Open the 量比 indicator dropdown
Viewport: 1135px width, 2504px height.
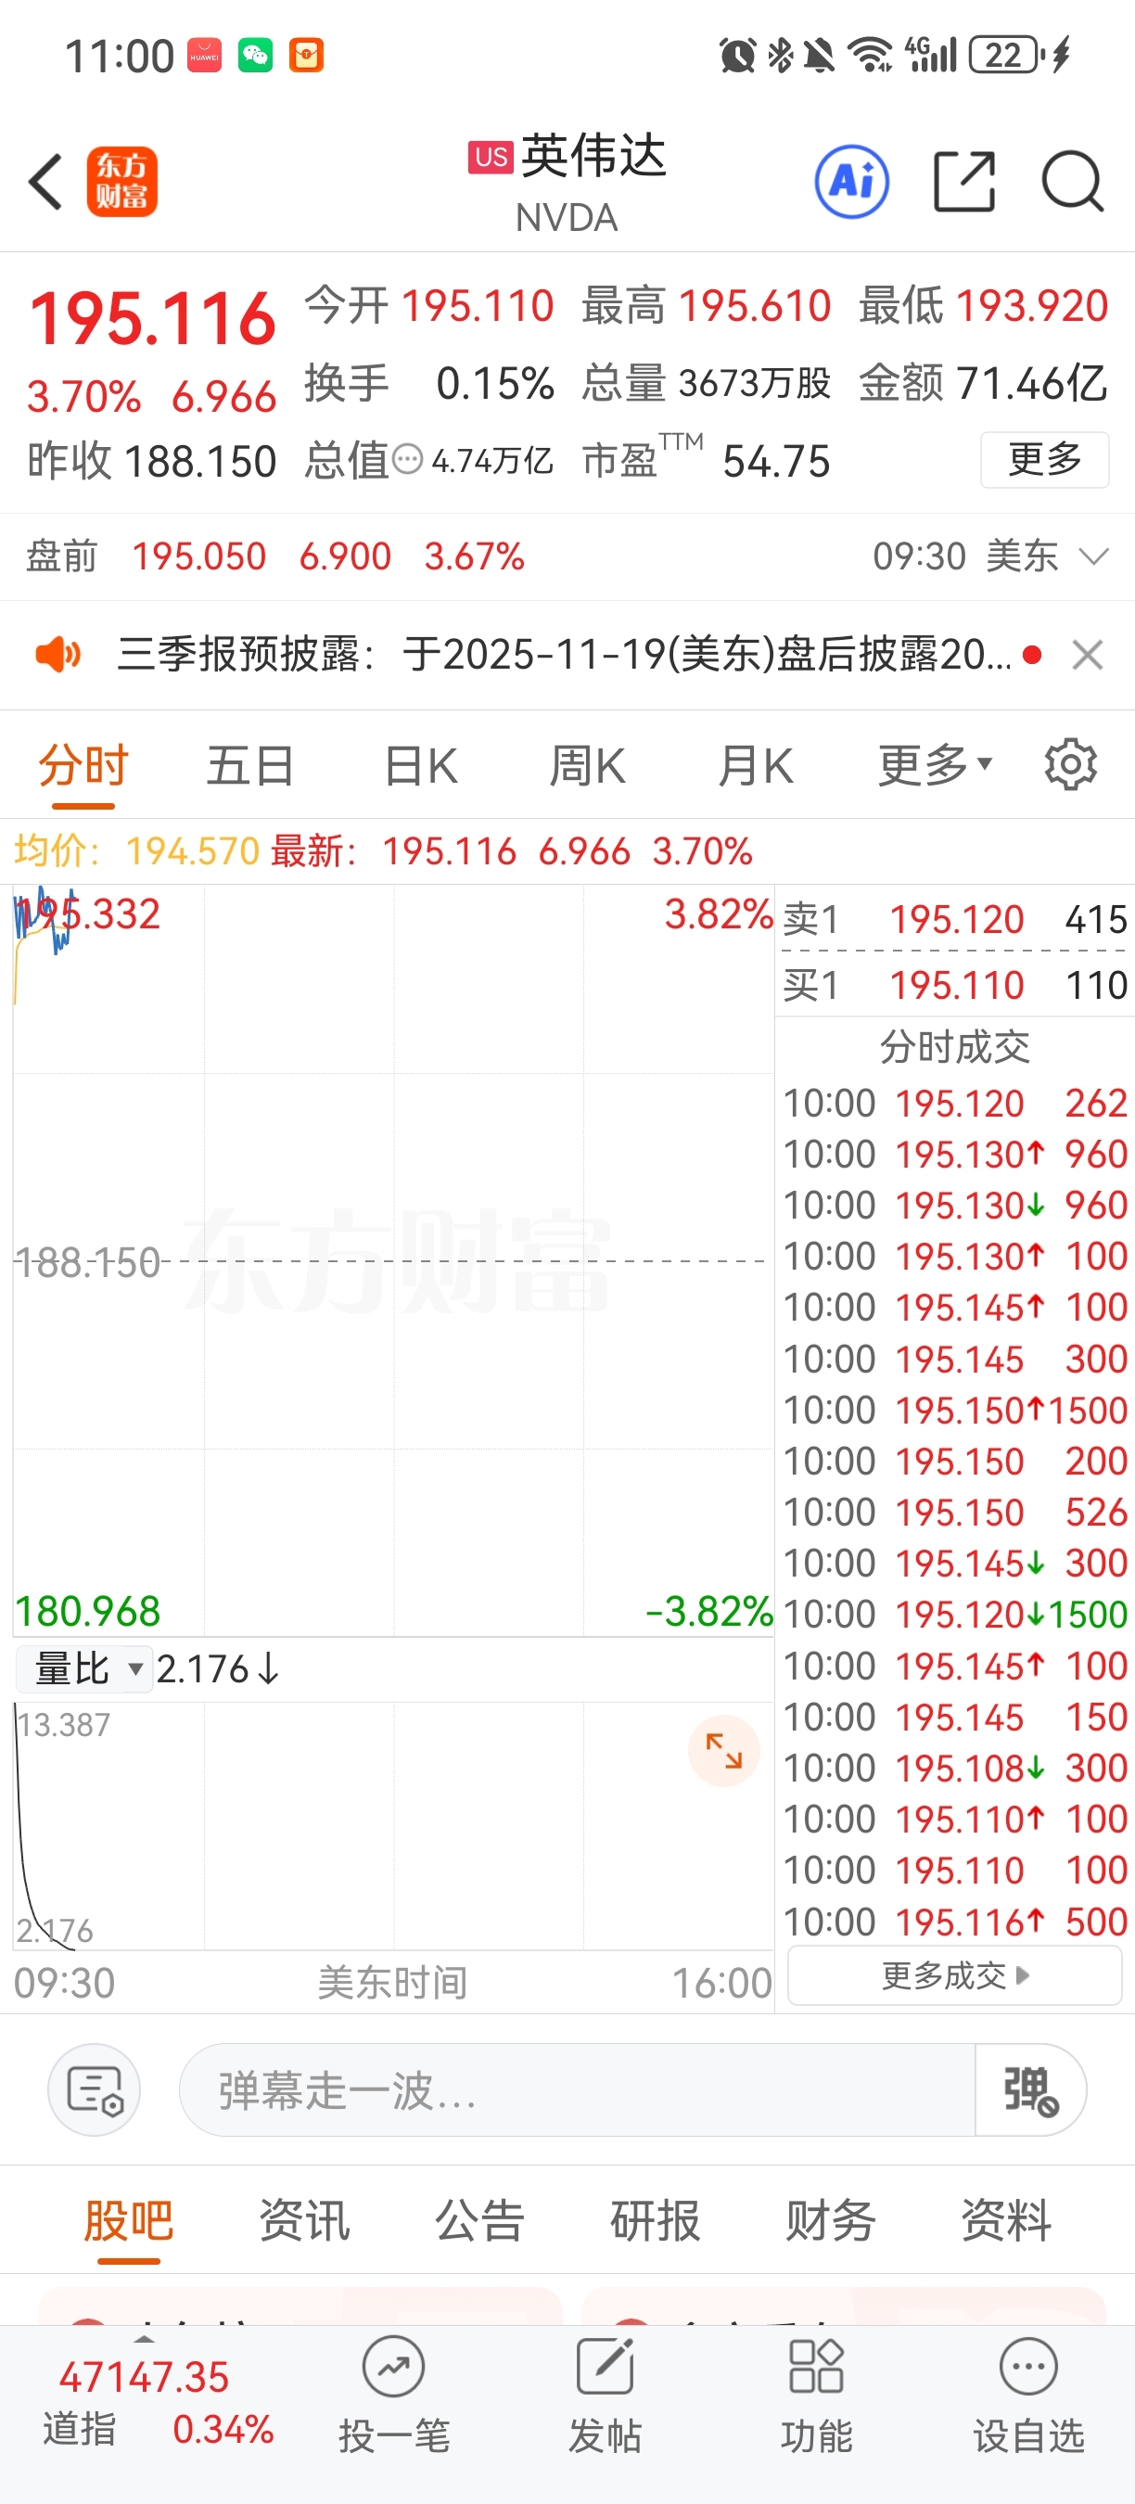click(x=83, y=1669)
